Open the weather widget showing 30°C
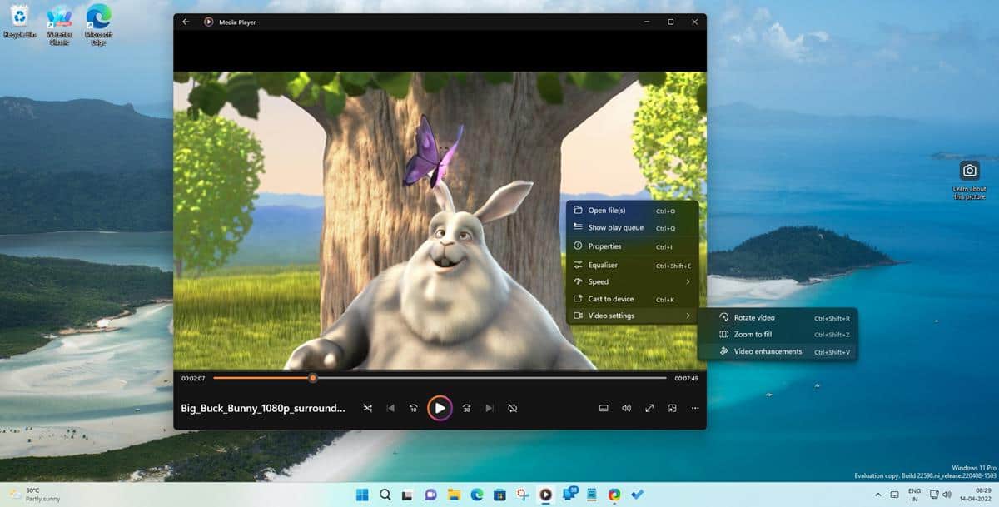 (x=33, y=495)
